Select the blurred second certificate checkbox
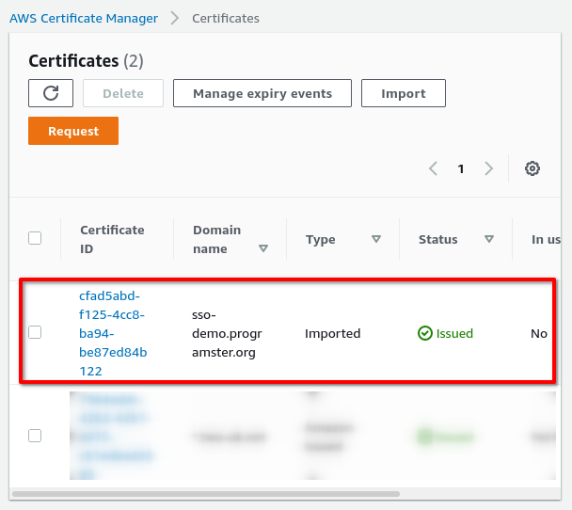The image size is (572, 510). pyautogui.click(x=35, y=436)
